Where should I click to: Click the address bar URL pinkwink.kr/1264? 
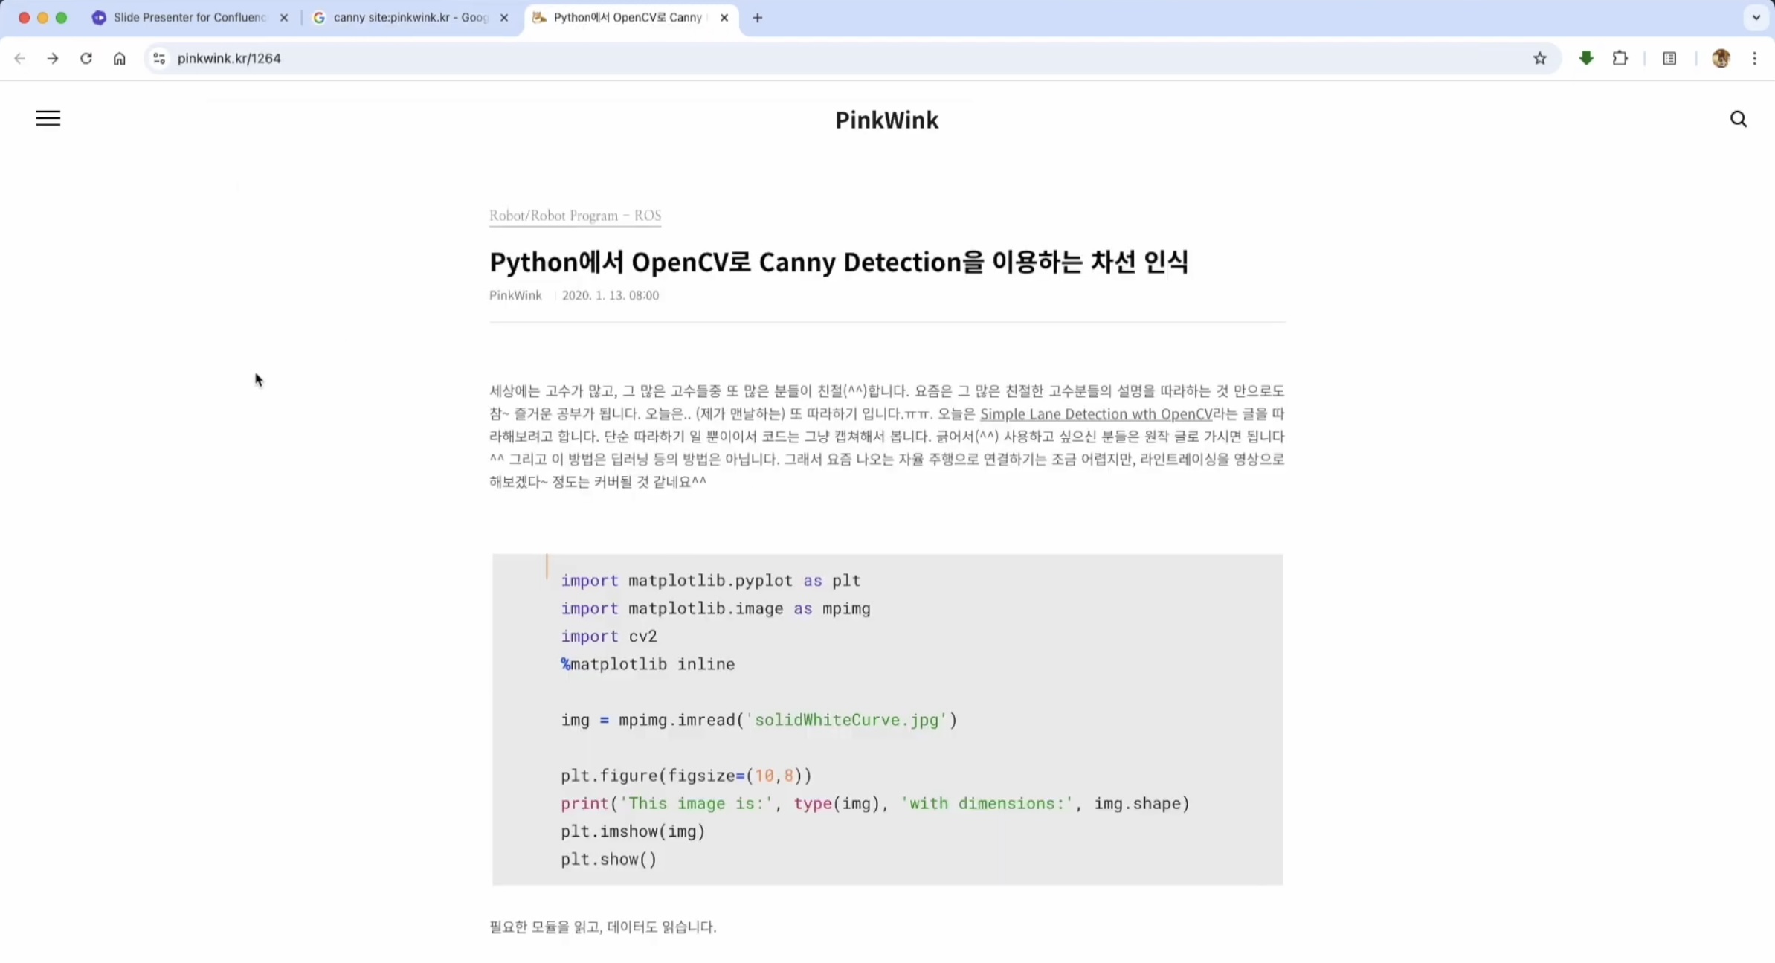tap(229, 58)
